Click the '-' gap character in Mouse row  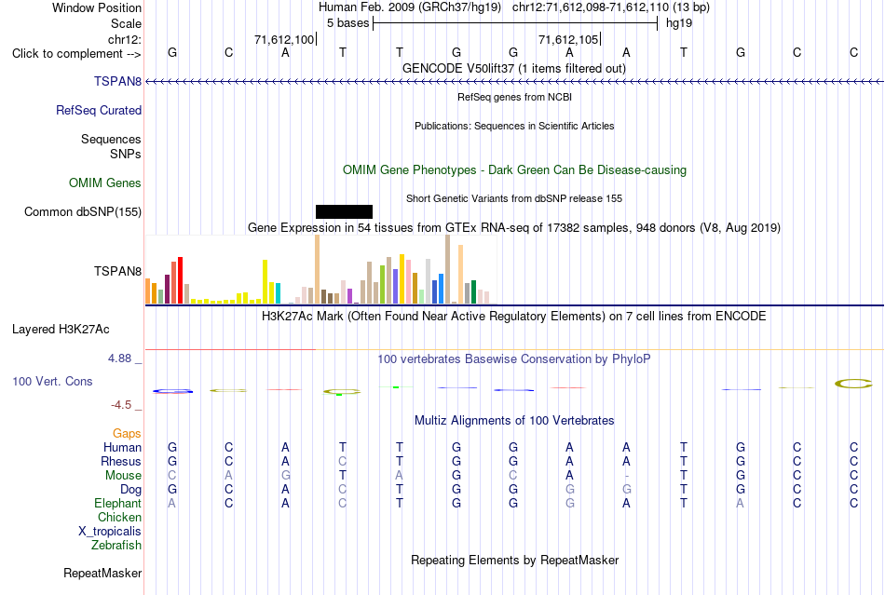[x=627, y=476]
